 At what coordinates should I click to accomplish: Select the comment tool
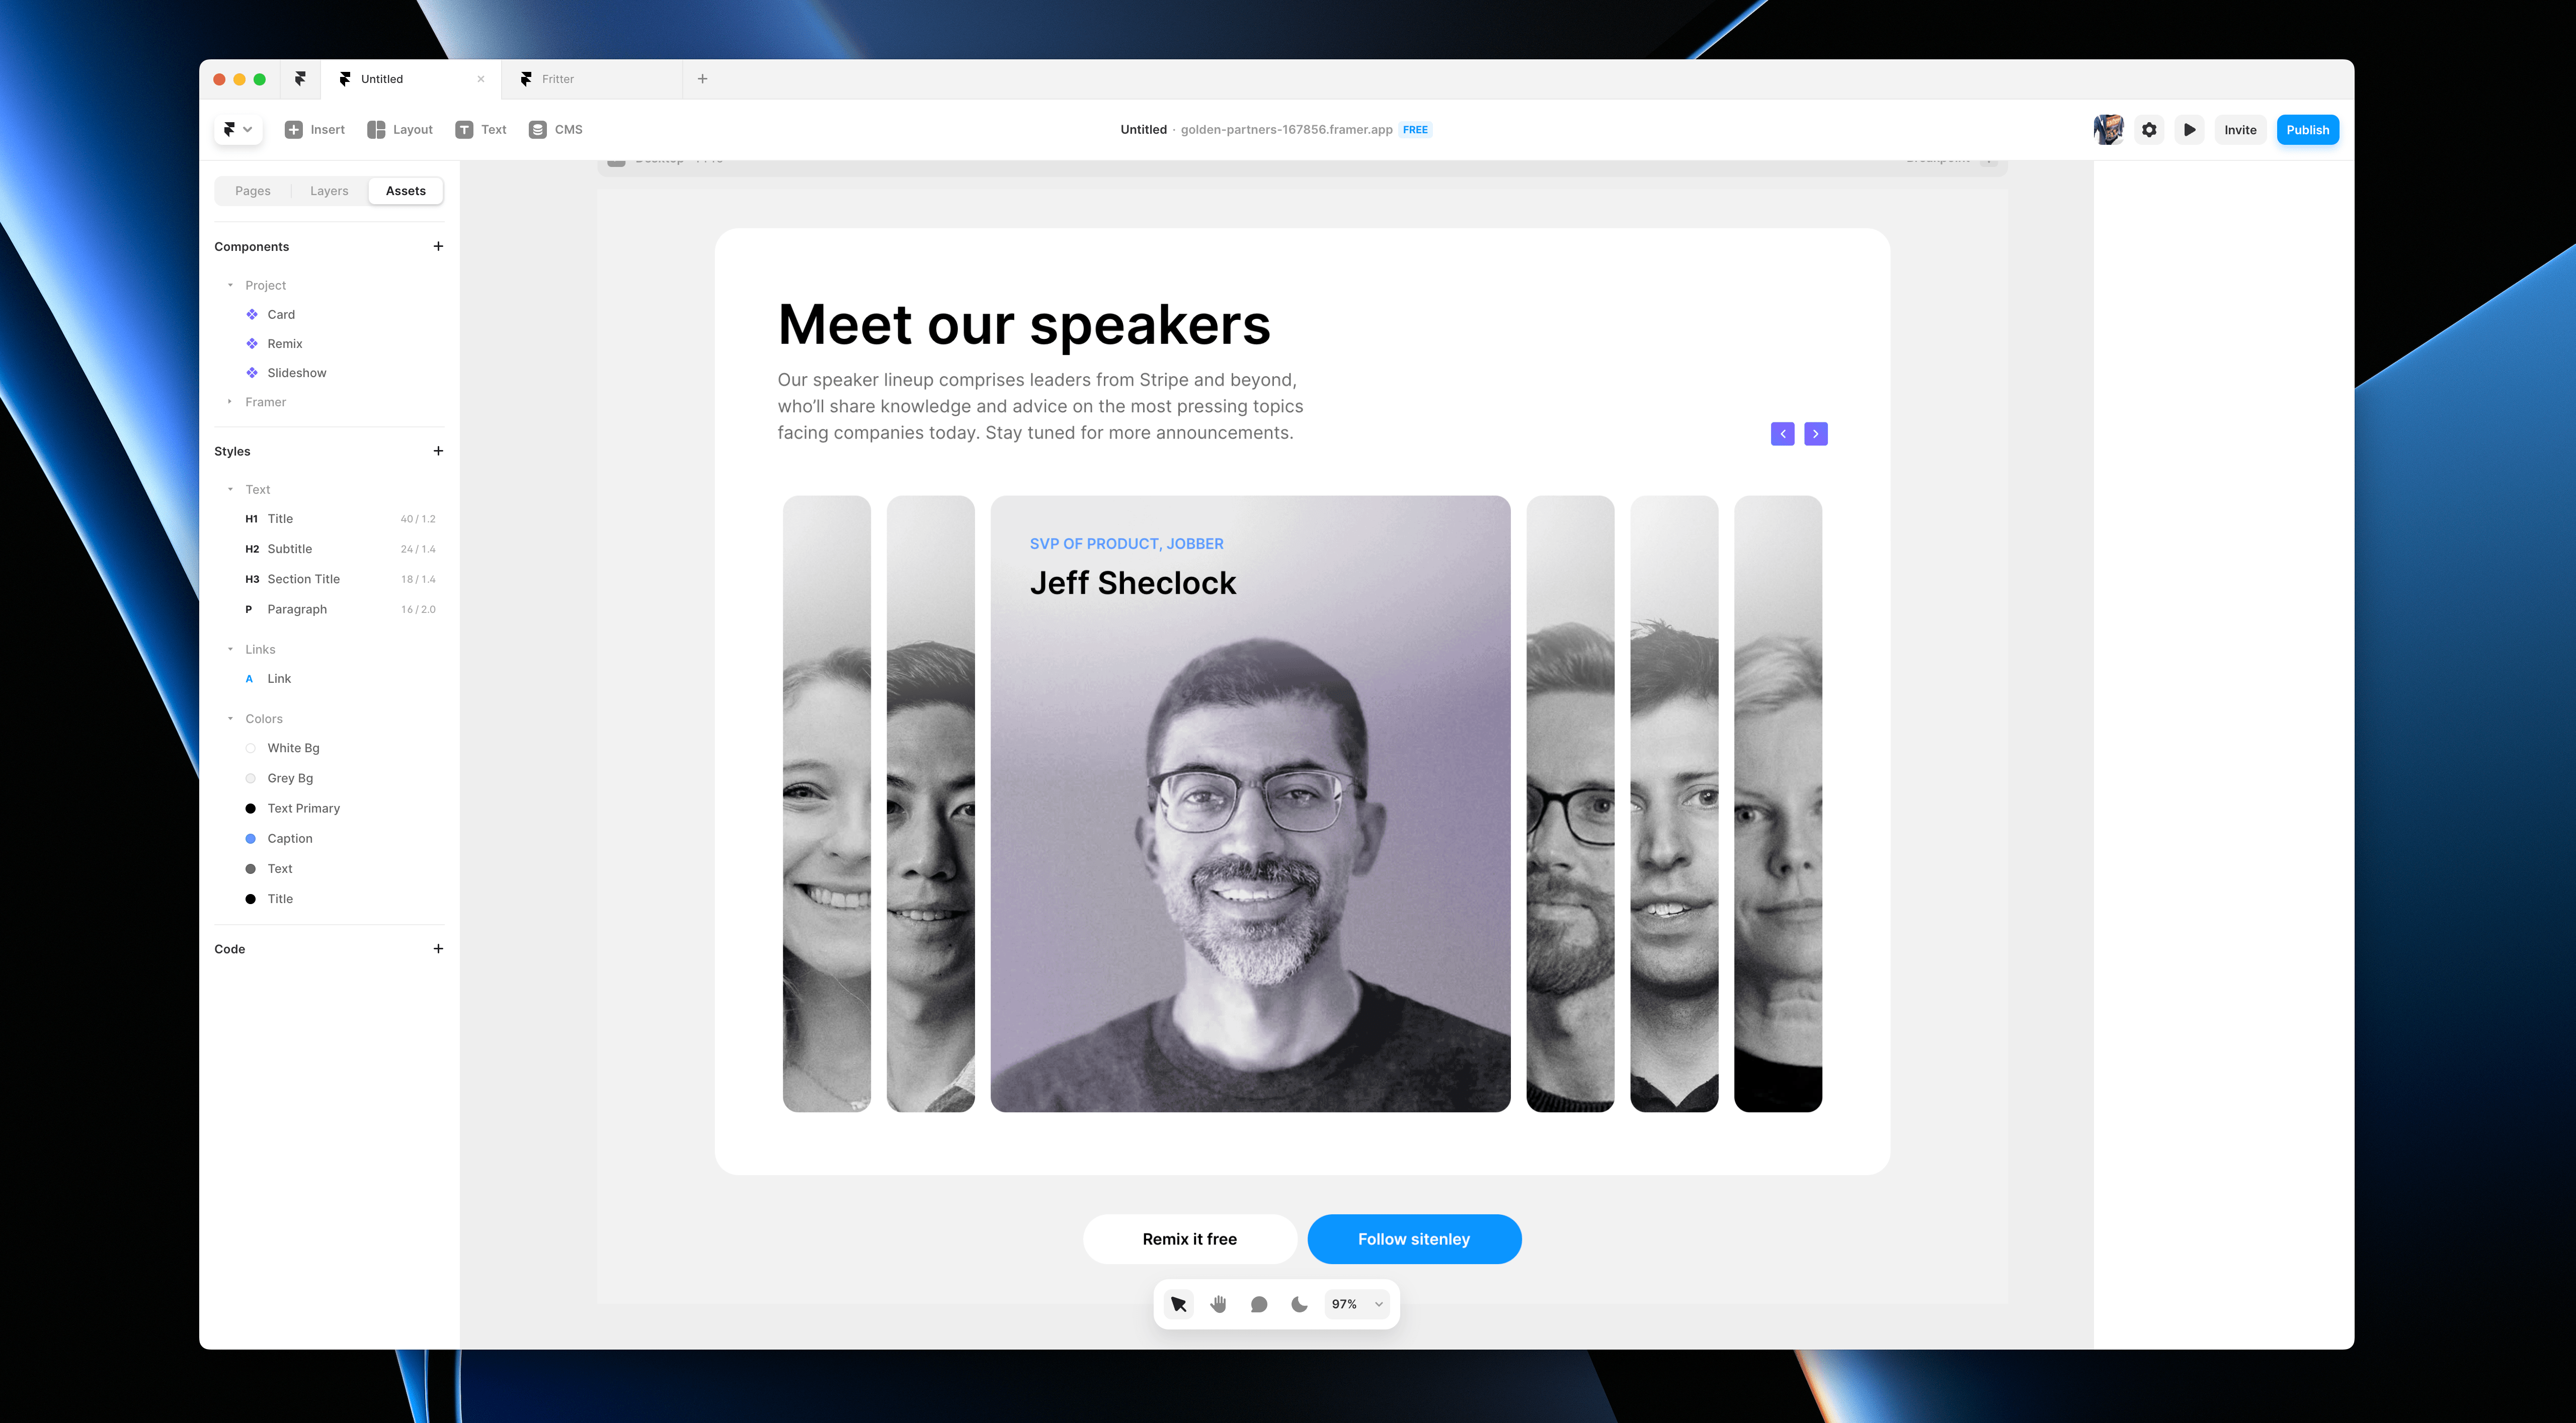click(1259, 1304)
